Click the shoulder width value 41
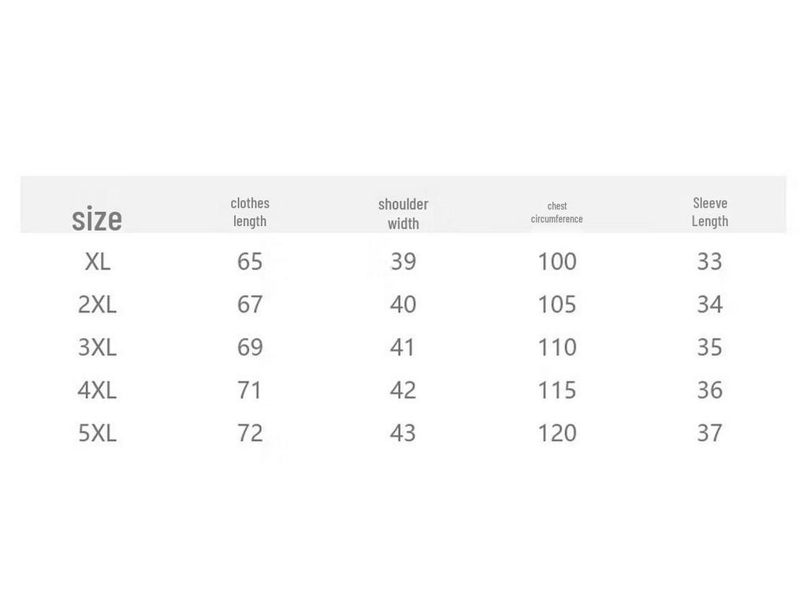 (x=403, y=347)
